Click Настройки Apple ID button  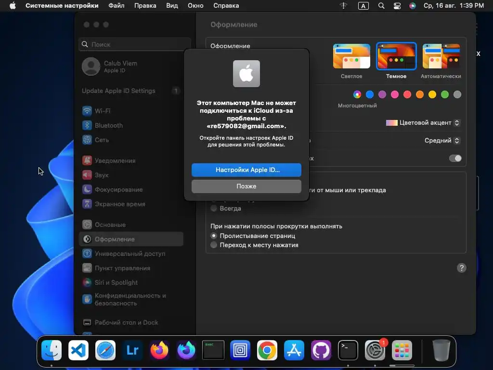246,170
